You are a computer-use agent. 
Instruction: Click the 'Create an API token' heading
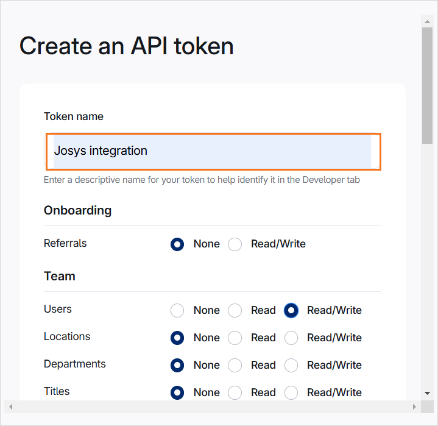(x=127, y=46)
